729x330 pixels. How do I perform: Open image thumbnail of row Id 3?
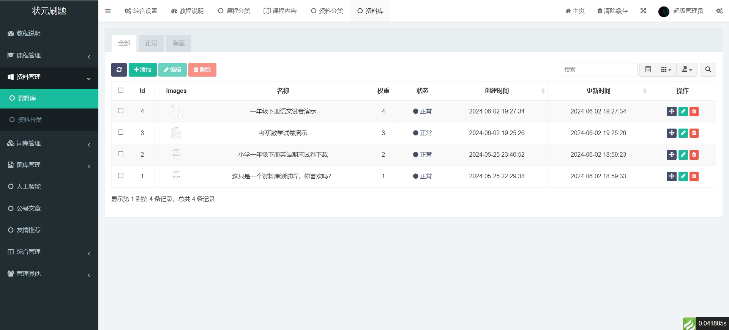[176, 133]
